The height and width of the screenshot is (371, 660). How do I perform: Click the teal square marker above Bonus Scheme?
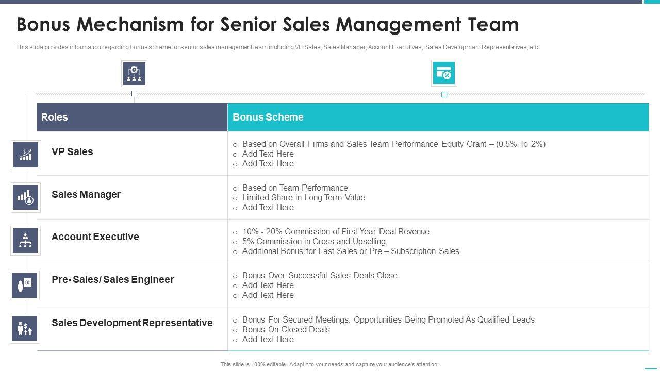pos(444,94)
